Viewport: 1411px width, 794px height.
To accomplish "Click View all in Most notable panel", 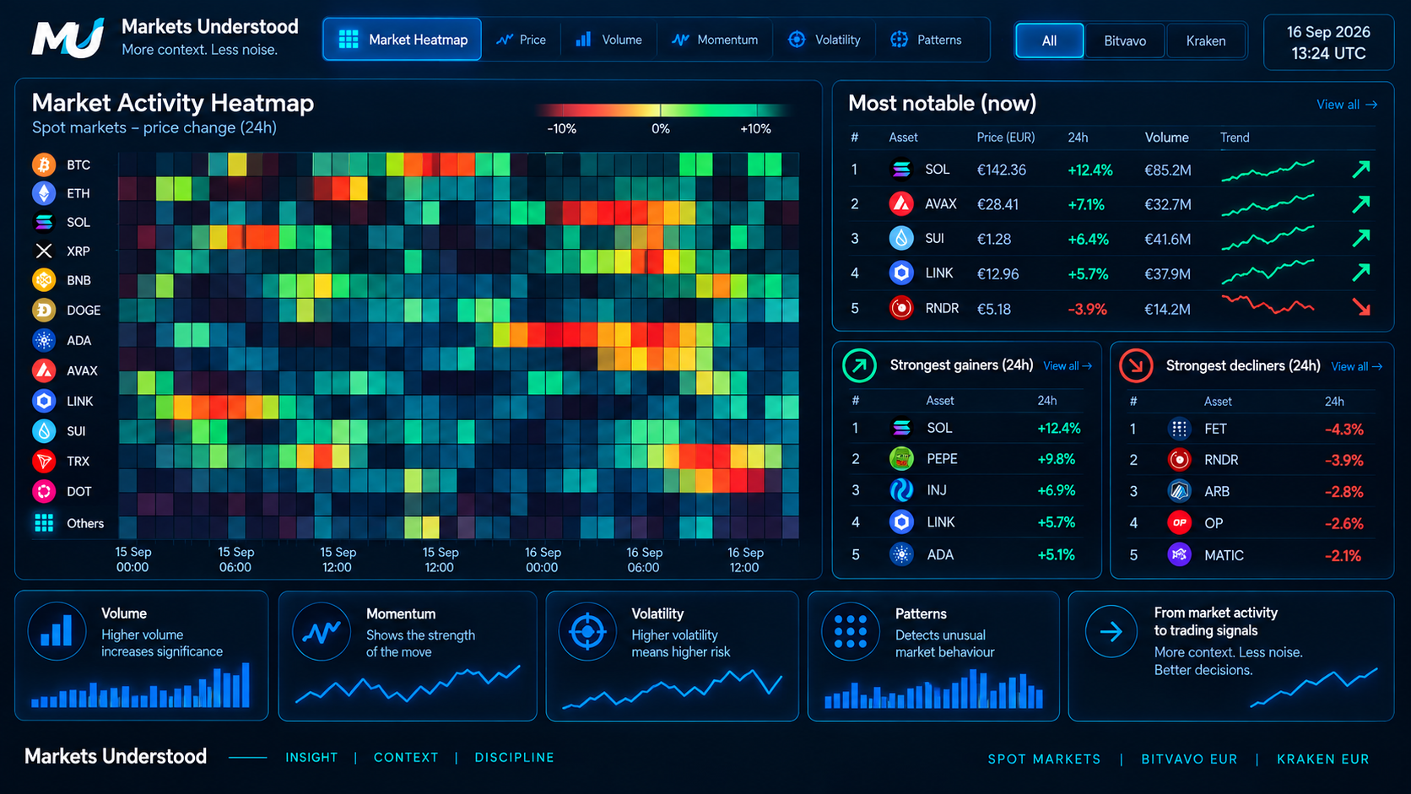I will (1347, 105).
